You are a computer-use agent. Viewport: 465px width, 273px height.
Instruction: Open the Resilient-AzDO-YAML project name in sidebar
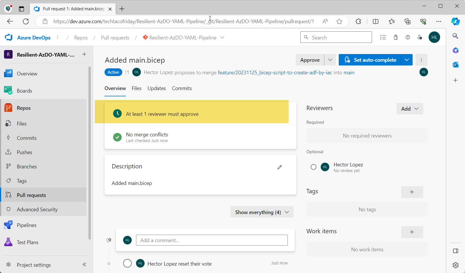point(46,55)
